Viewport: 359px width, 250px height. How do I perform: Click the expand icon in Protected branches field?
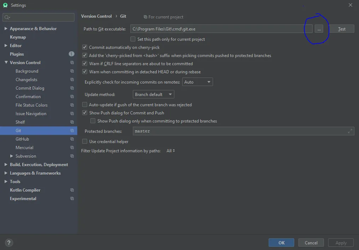[x=350, y=131]
